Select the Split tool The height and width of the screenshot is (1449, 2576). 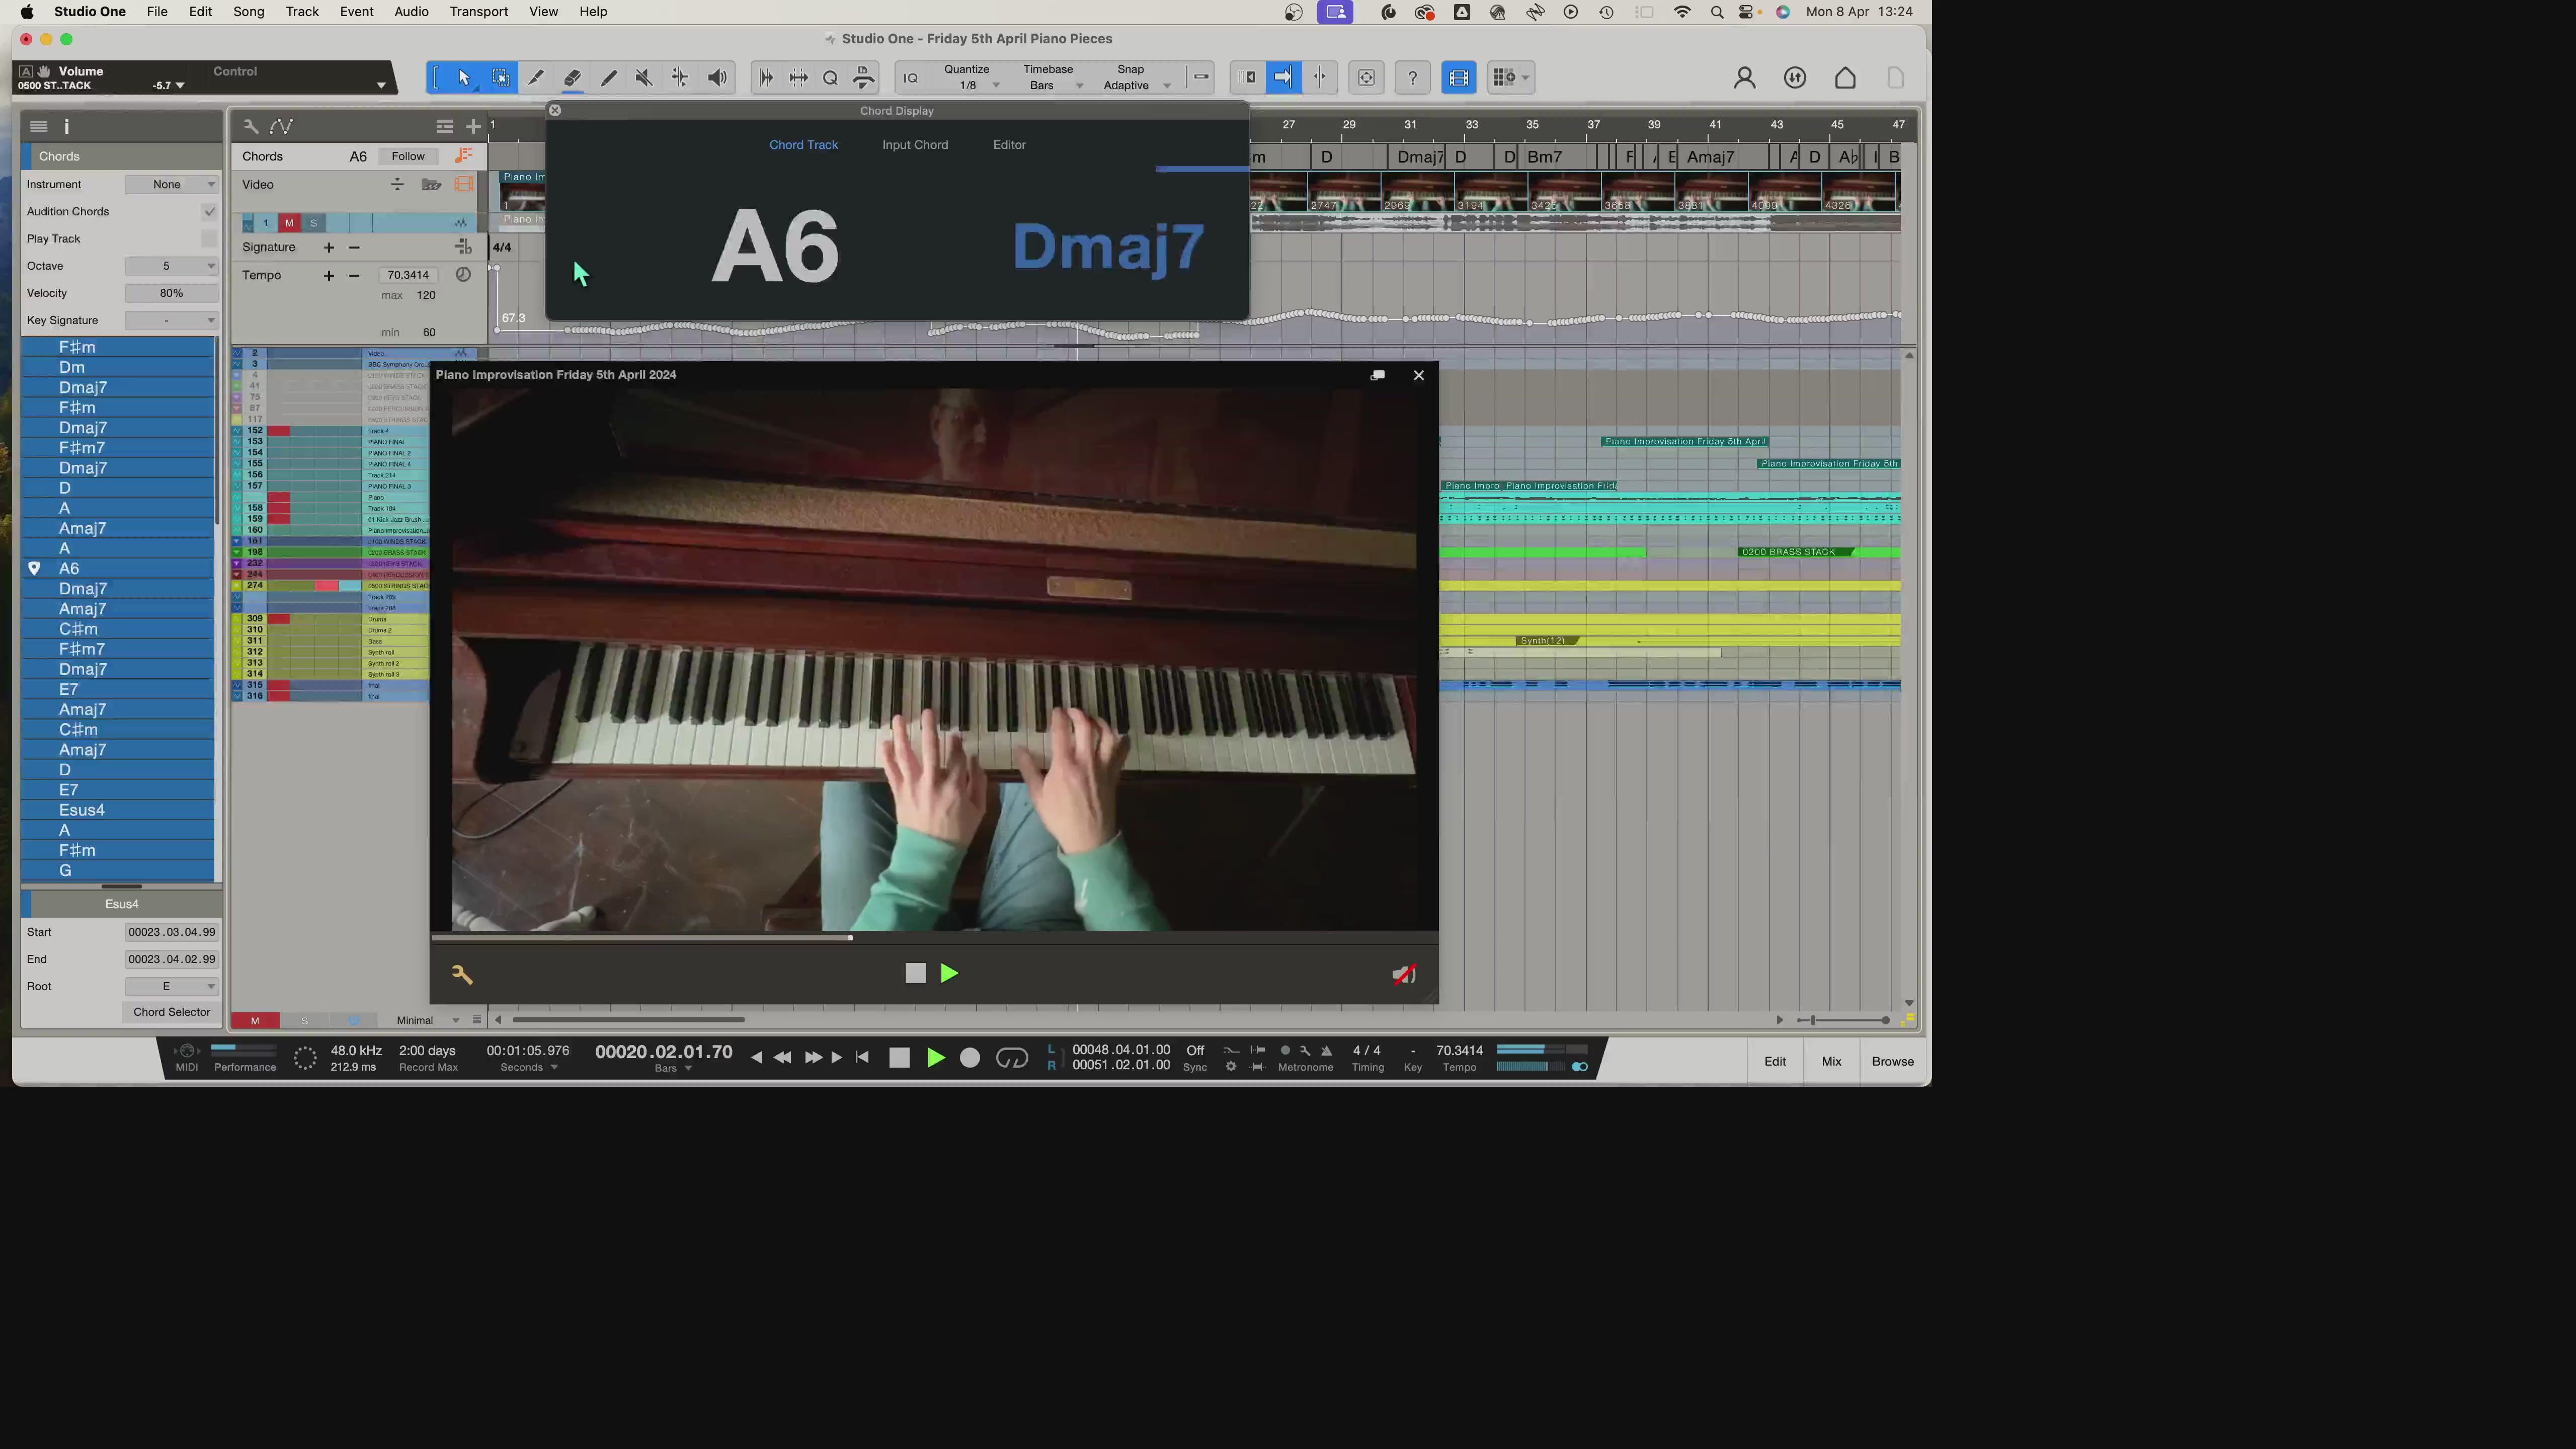click(536, 77)
